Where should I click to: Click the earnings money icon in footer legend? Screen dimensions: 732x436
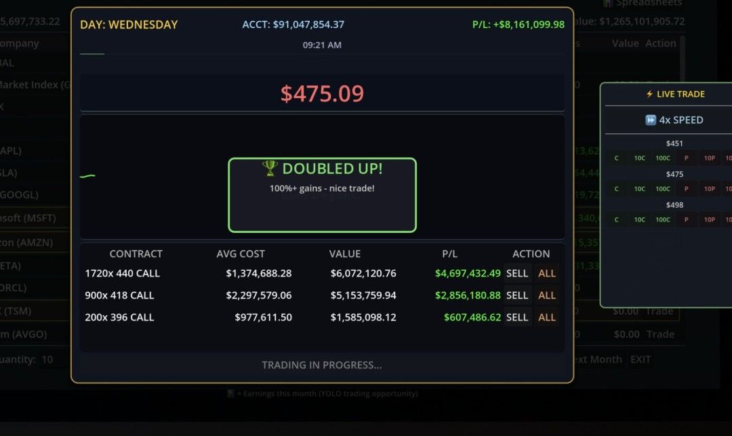tap(231, 393)
